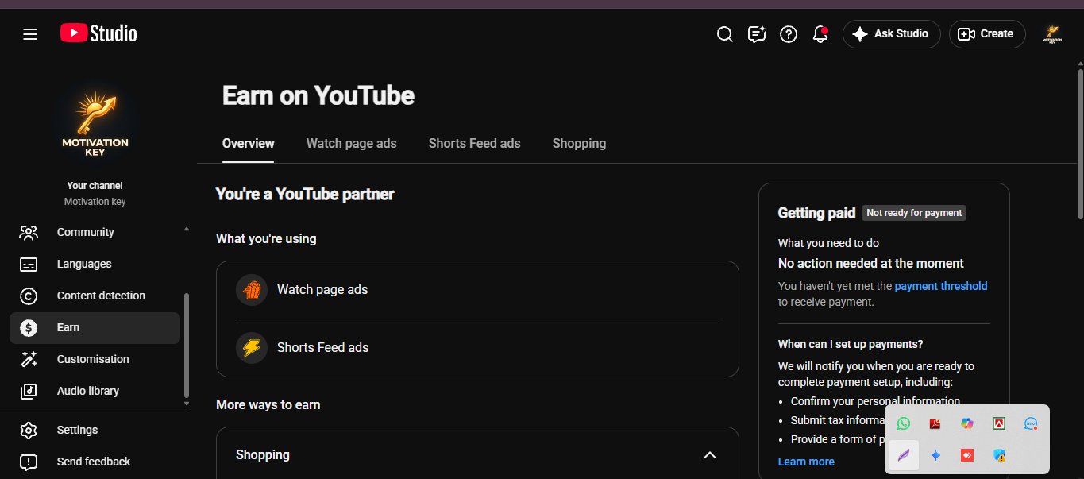Click the purple feather icon in the tray popup

point(903,455)
